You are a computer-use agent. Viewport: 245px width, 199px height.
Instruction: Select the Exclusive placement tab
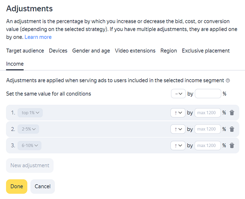(x=206, y=51)
